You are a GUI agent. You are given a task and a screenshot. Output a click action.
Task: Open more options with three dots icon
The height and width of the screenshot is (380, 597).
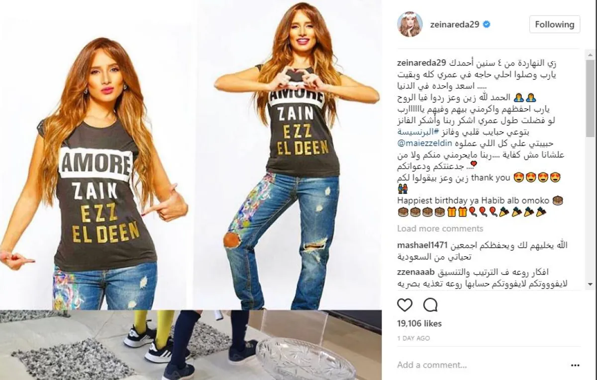pyautogui.click(x=575, y=365)
